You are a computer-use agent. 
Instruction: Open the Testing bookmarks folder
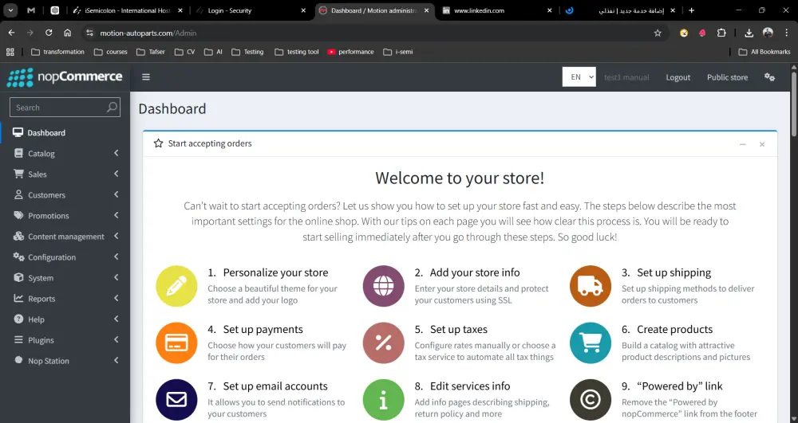point(247,52)
